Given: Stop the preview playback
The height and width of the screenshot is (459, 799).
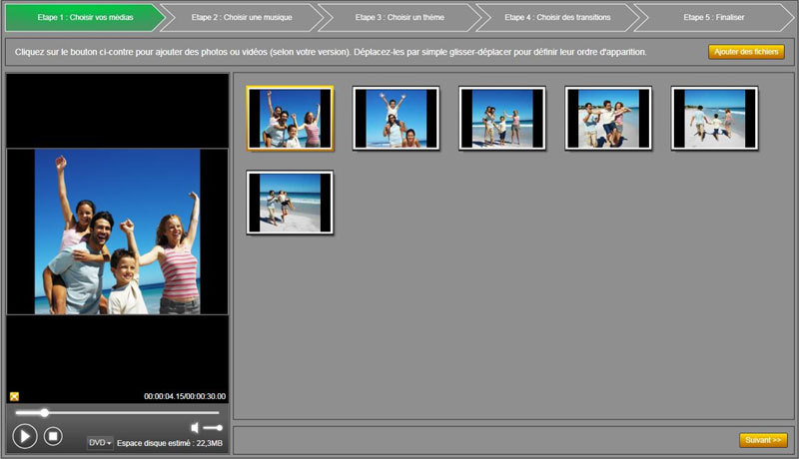Looking at the screenshot, I should tap(54, 436).
